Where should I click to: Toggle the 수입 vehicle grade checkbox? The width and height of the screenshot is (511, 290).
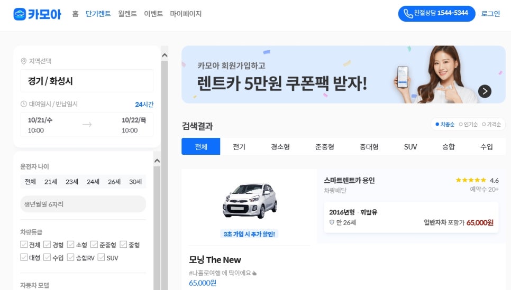tap(47, 257)
